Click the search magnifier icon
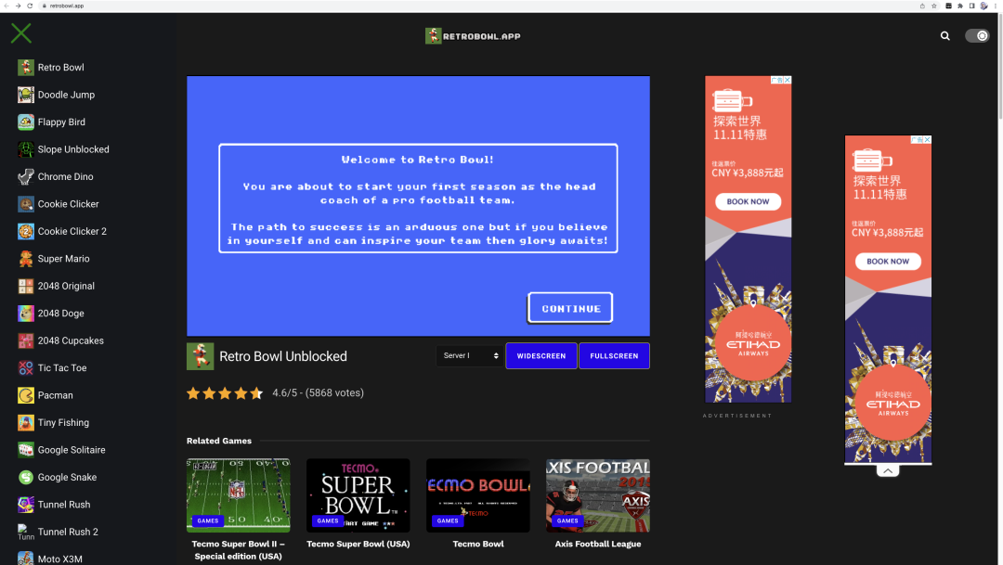Screen dimensions: 1003x565 944,36
